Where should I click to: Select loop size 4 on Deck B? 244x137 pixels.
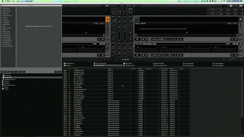pyautogui.click(x=172, y=39)
